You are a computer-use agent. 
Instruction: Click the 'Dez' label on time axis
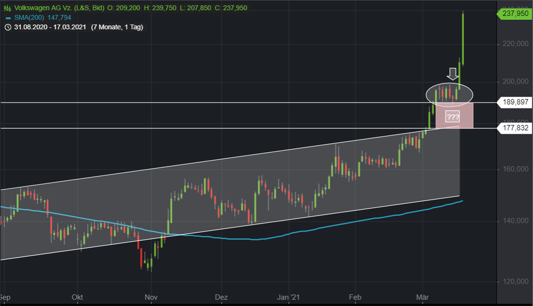220,296
